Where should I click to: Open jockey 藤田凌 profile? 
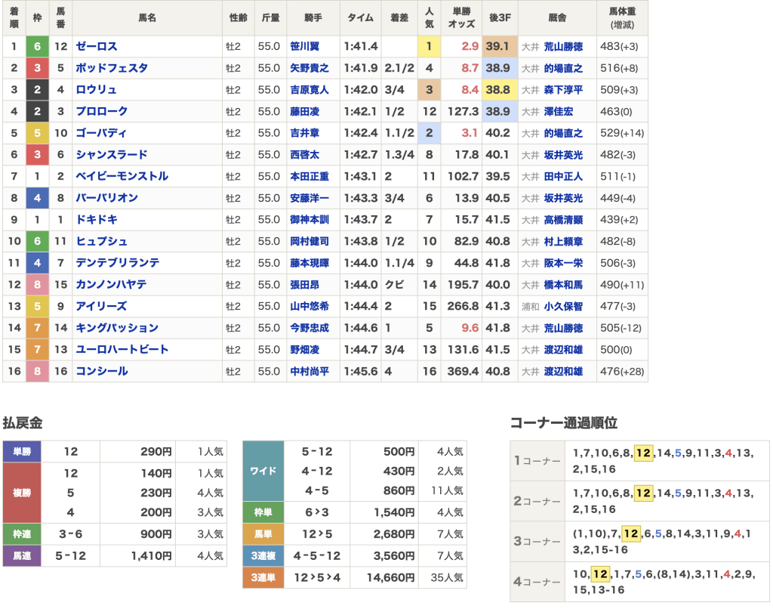pos(305,112)
